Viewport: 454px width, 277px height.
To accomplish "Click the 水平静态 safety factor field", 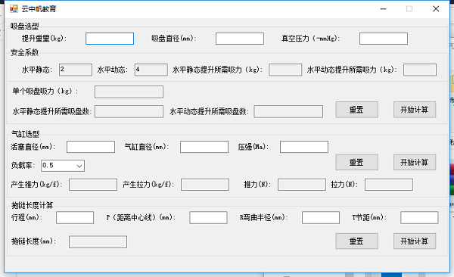I will coord(76,70).
